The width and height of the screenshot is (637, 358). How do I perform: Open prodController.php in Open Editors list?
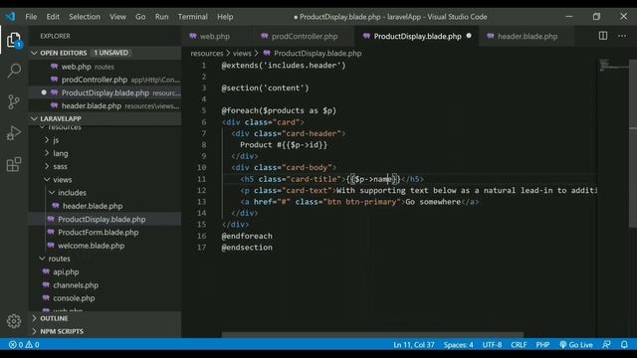(x=105, y=80)
